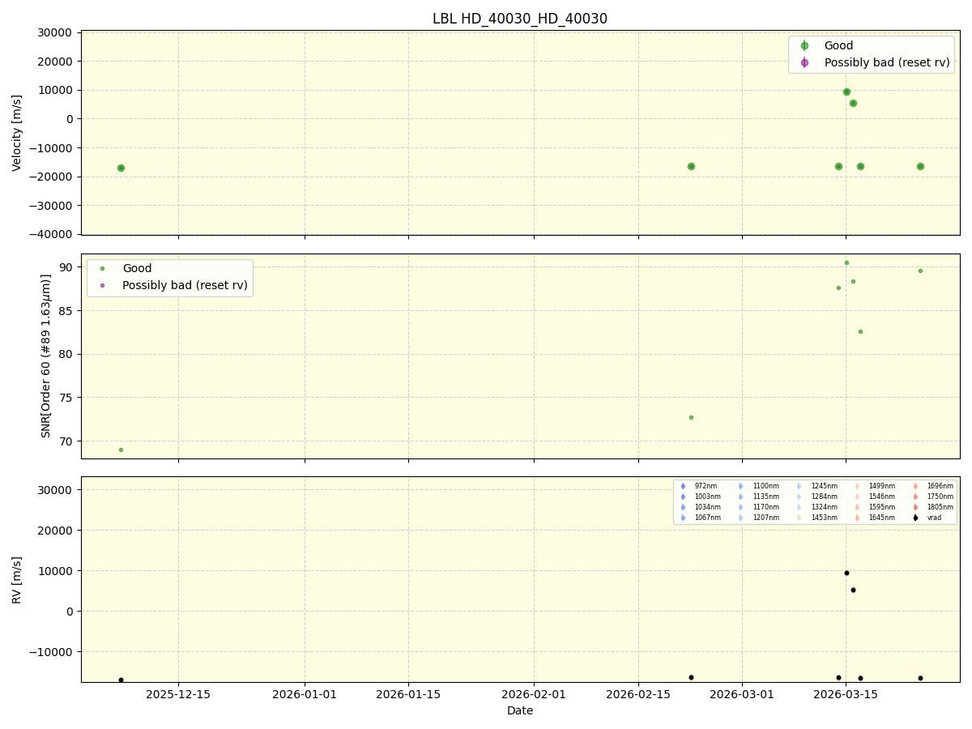Select the 972nm legend marker

point(683,486)
